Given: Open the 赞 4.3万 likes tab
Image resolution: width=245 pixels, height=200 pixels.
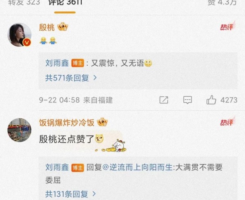Looking at the screenshot, I should (222, 2).
